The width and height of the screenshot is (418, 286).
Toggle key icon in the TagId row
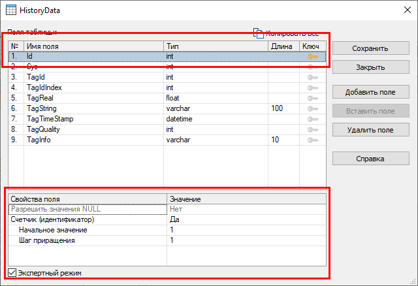312,77
